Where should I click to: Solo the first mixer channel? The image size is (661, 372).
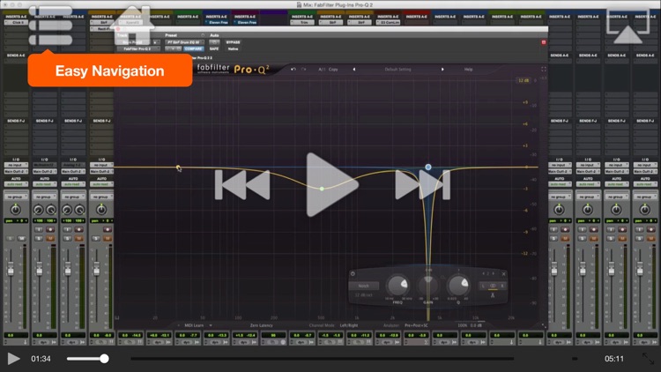pyautogui.click(x=11, y=238)
